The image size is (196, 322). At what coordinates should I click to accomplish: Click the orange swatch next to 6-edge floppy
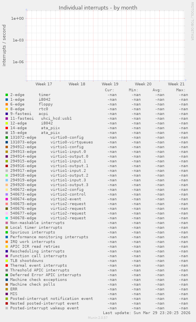[x=7, y=104]
